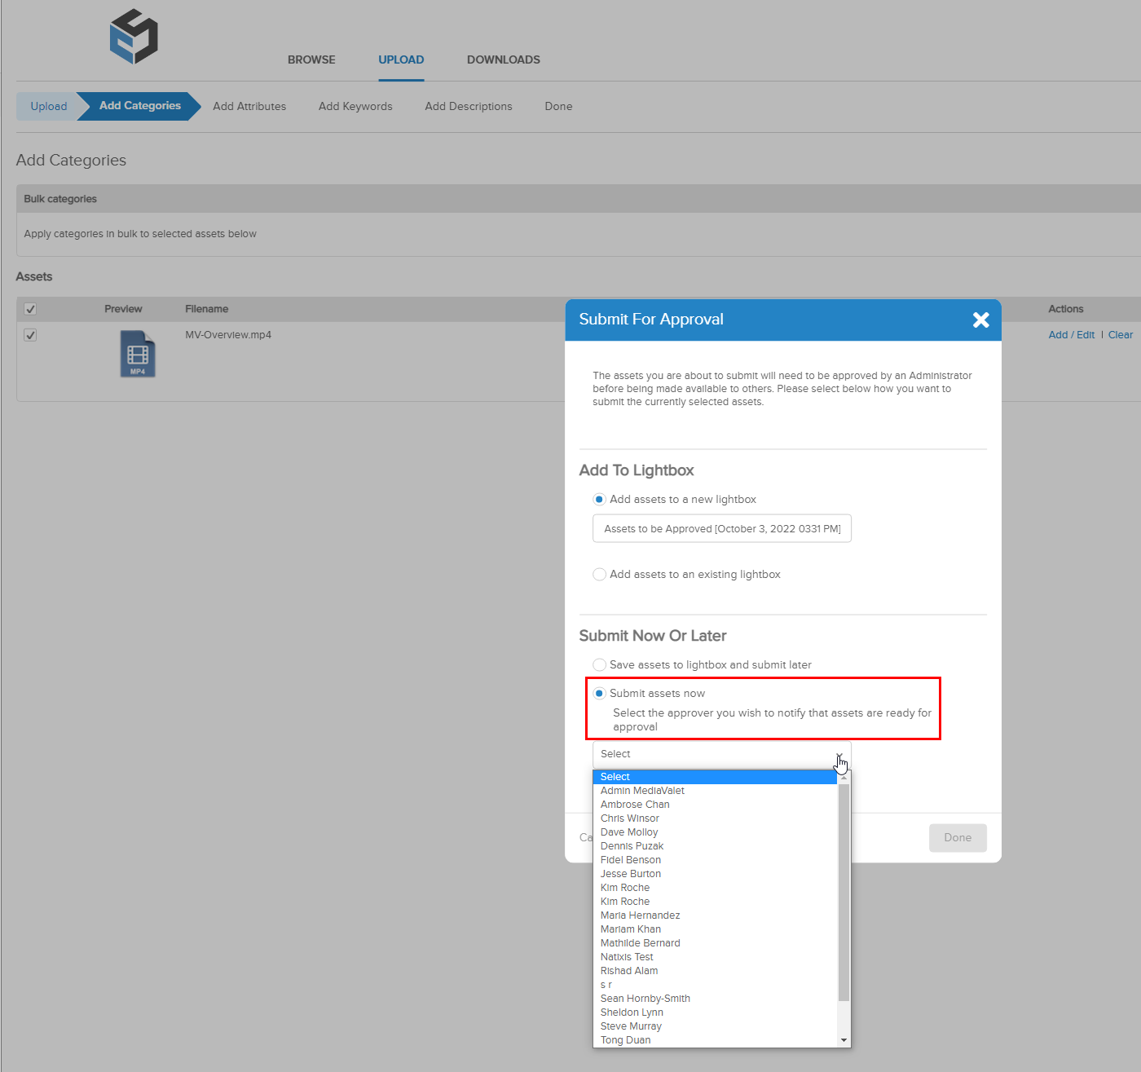1141x1072 pixels.
Task: Pick Sean Hornby-Smith as approver
Action: tap(645, 998)
